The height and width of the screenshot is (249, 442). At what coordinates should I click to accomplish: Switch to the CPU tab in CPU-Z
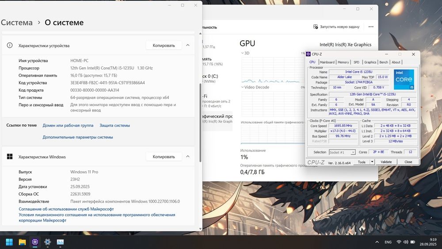tap(312, 62)
